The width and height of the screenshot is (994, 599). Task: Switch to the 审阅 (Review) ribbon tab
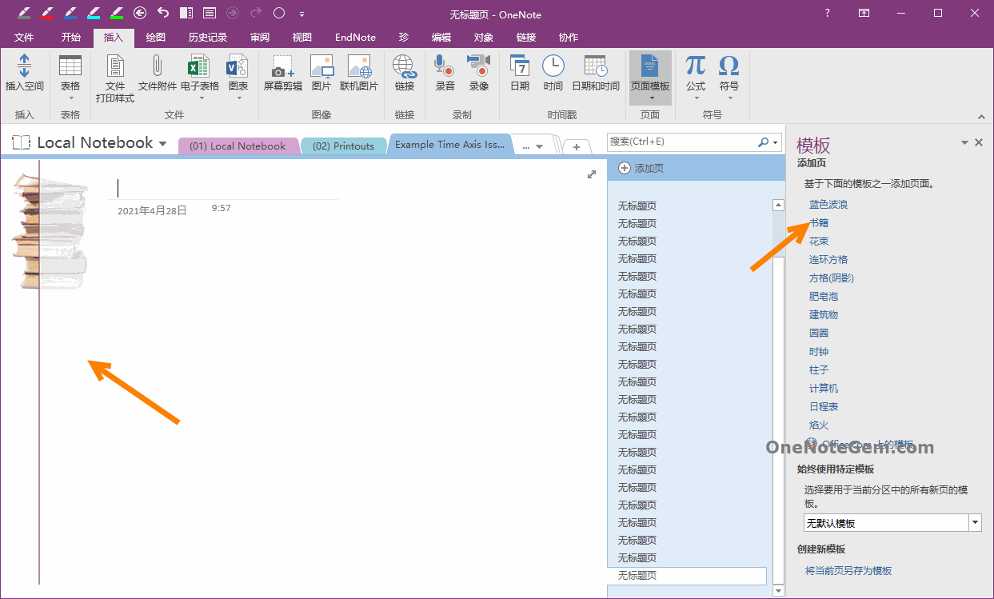[260, 38]
